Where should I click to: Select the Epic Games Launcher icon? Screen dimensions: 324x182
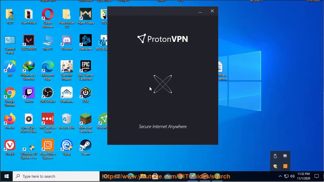pyautogui.click(x=86, y=71)
